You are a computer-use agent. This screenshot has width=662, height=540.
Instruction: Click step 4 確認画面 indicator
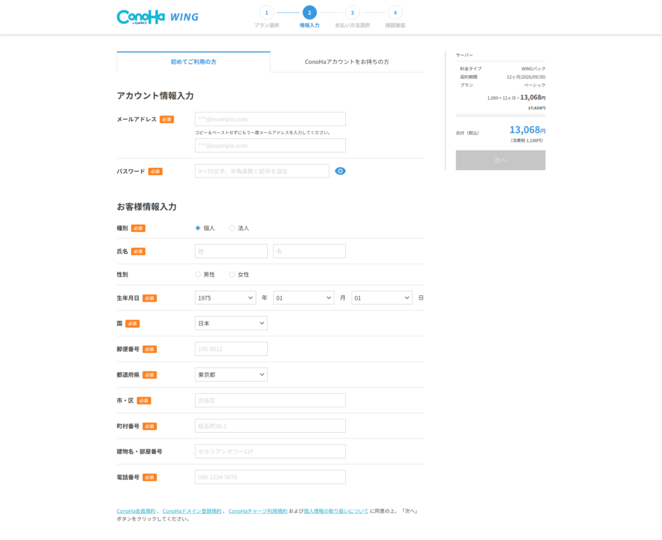point(395,12)
